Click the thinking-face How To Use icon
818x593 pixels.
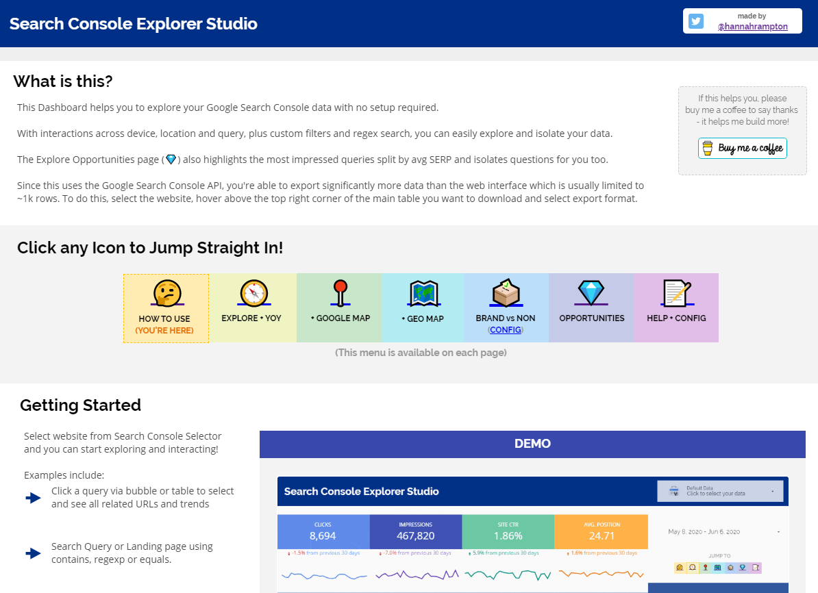tap(167, 292)
